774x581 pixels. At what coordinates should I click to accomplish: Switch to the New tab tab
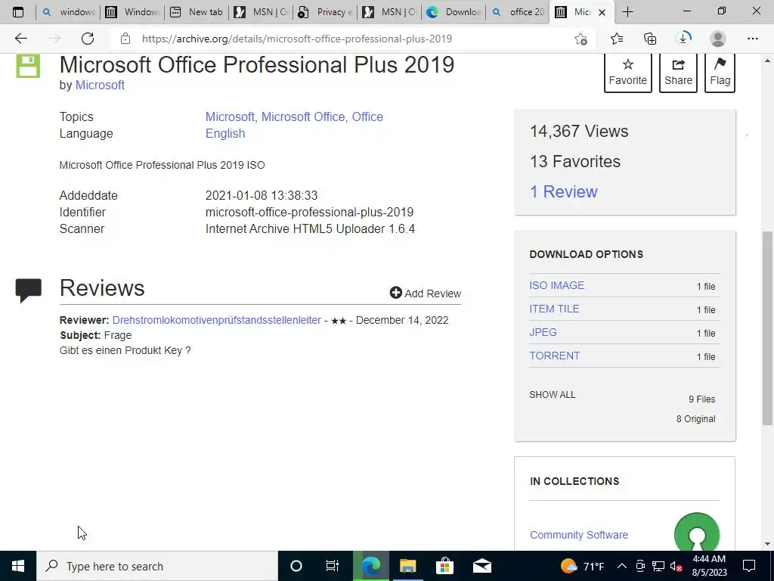(x=197, y=12)
